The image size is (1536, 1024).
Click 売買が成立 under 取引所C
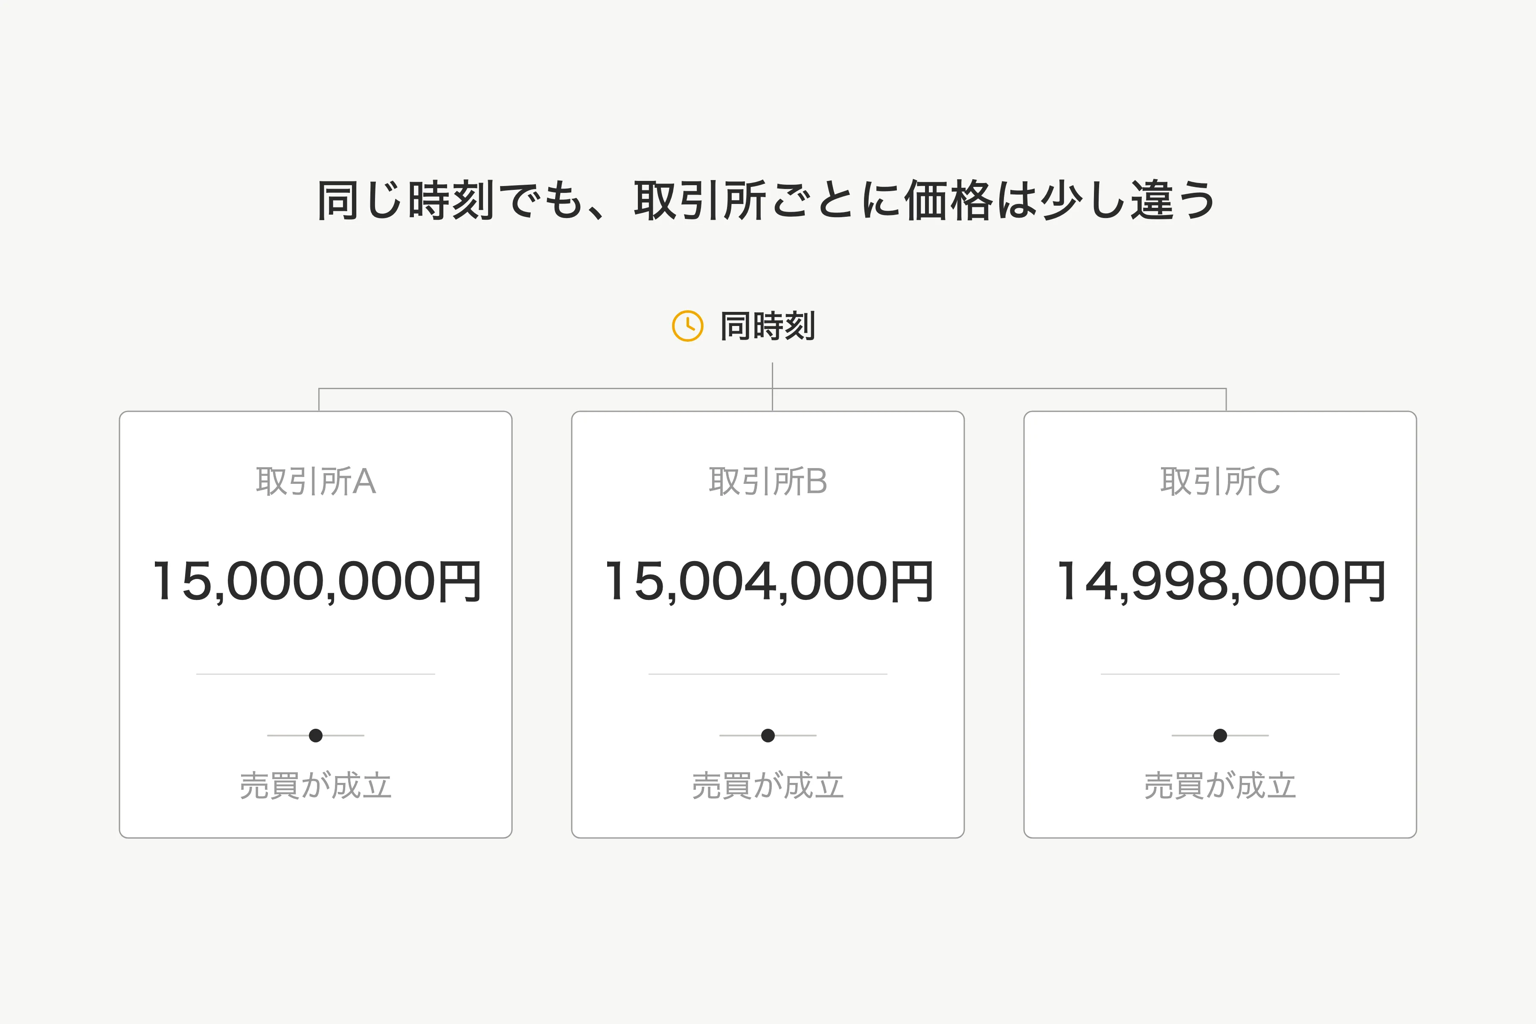pos(1220,785)
